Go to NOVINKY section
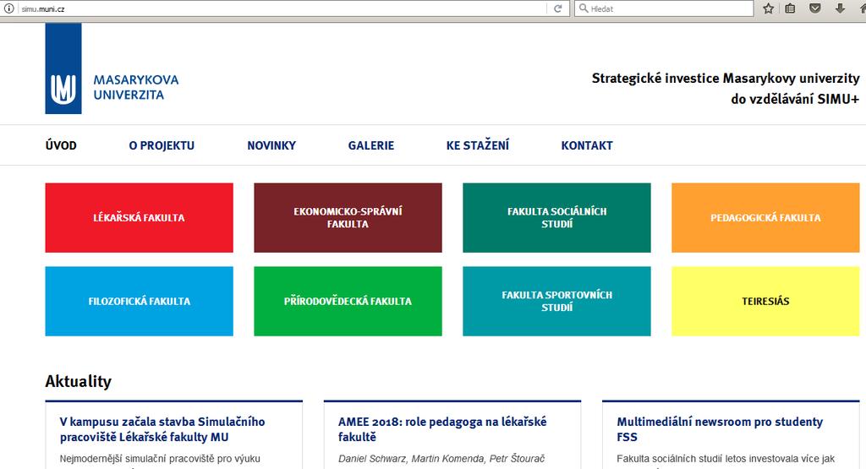 (x=271, y=145)
